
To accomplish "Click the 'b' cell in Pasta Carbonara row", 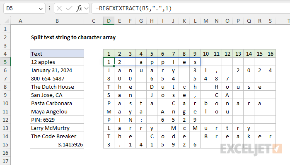I will coord(205,103).
